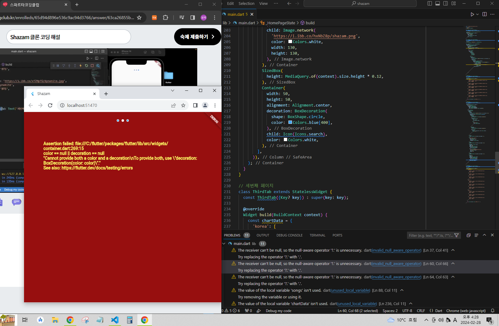Screen dimensions: 499x326
Task: Click the shazam command center search box
Action: pos(360,3)
